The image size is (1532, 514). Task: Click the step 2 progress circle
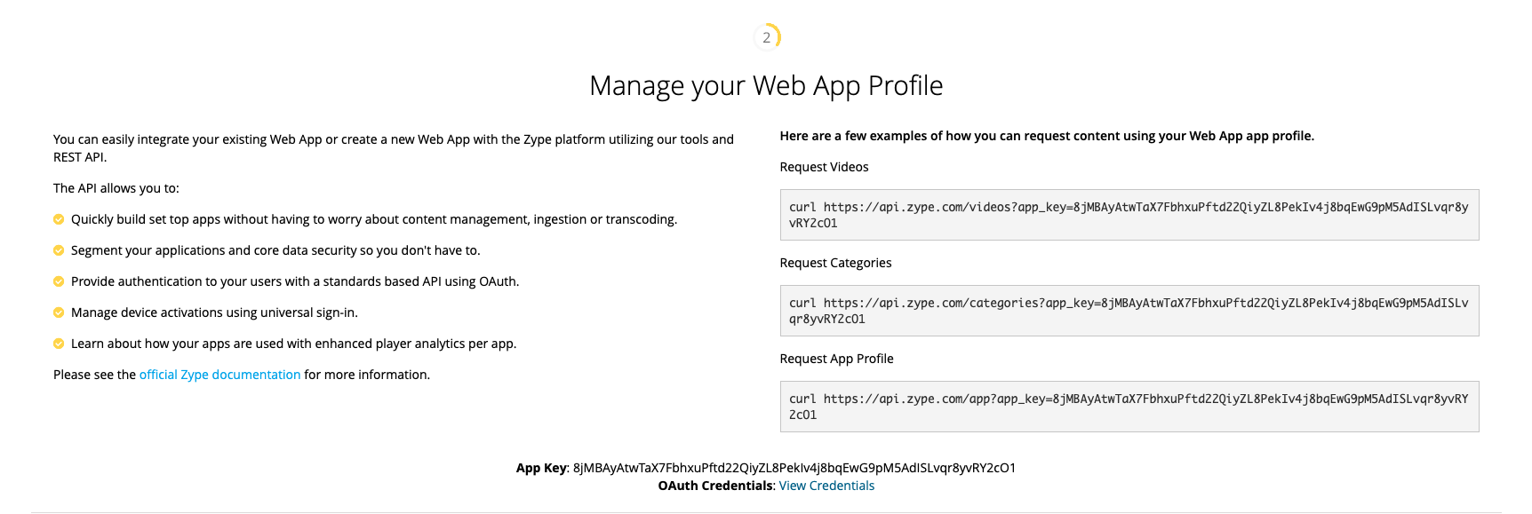tap(767, 37)
